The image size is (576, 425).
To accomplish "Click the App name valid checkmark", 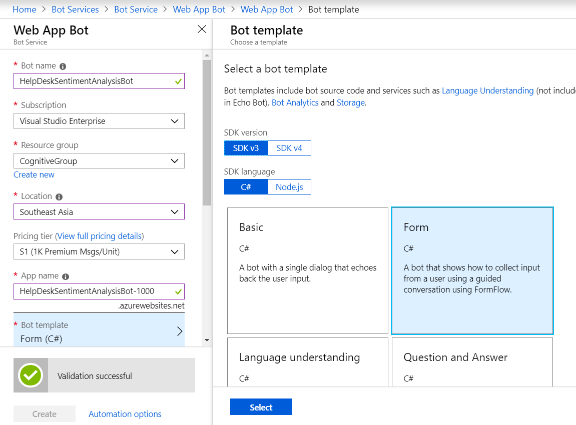I will pyautogui.click(x=178, y=292).
